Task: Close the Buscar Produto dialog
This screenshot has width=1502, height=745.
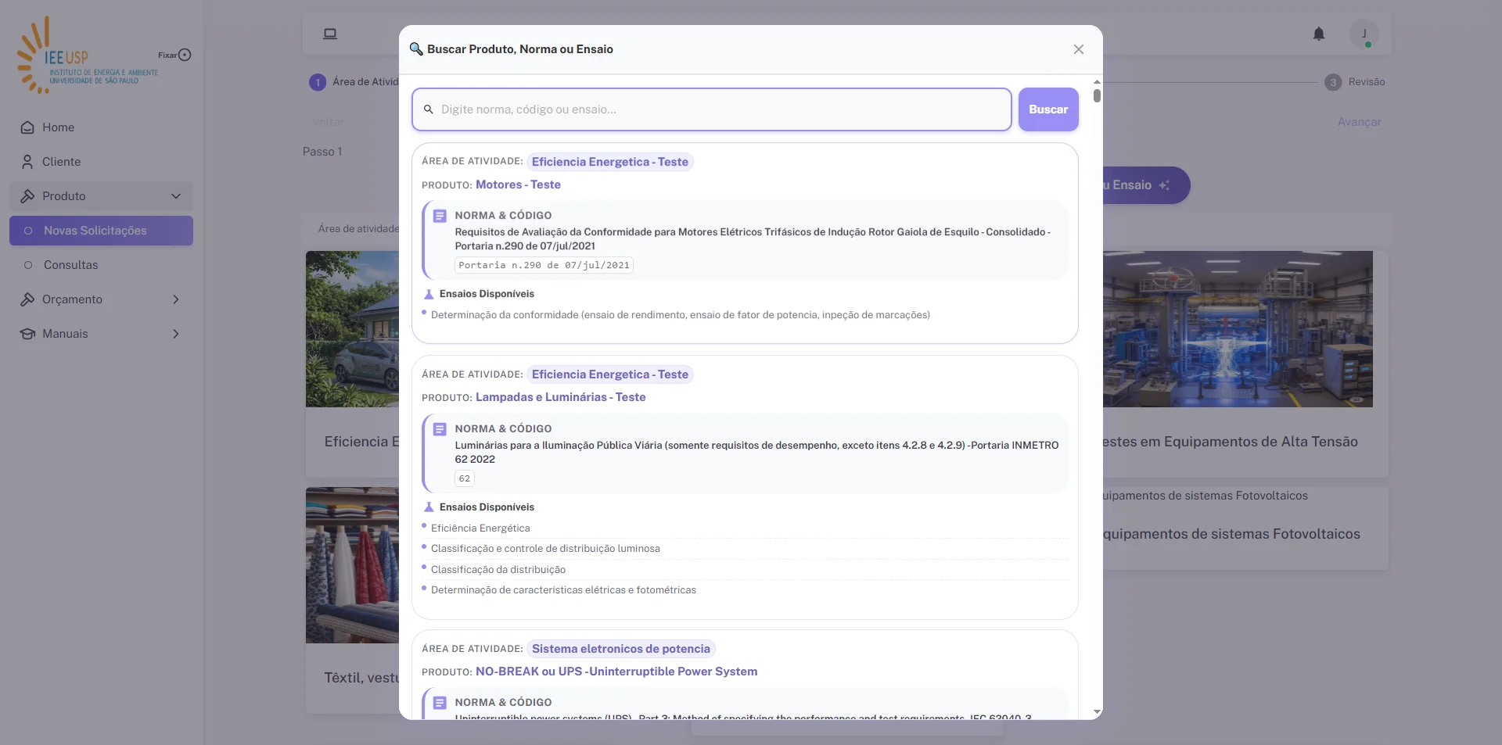Action: coord(1079,49)
